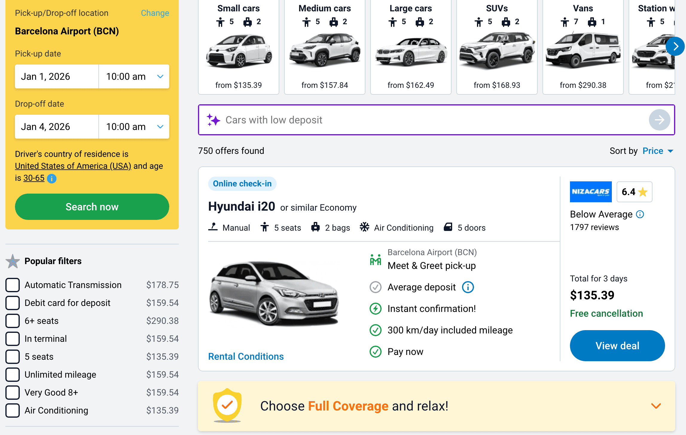The image size is (686, 435).
Task: Click the next arrow in car categories carousel
Action: click(675, 46)
